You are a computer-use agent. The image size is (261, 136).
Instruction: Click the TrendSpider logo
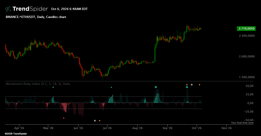(x=26, y=9)
